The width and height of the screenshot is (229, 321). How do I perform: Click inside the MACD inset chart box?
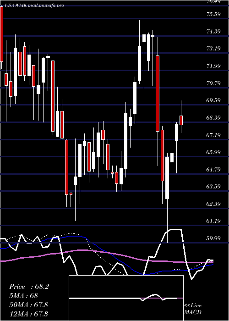(126, 298)
